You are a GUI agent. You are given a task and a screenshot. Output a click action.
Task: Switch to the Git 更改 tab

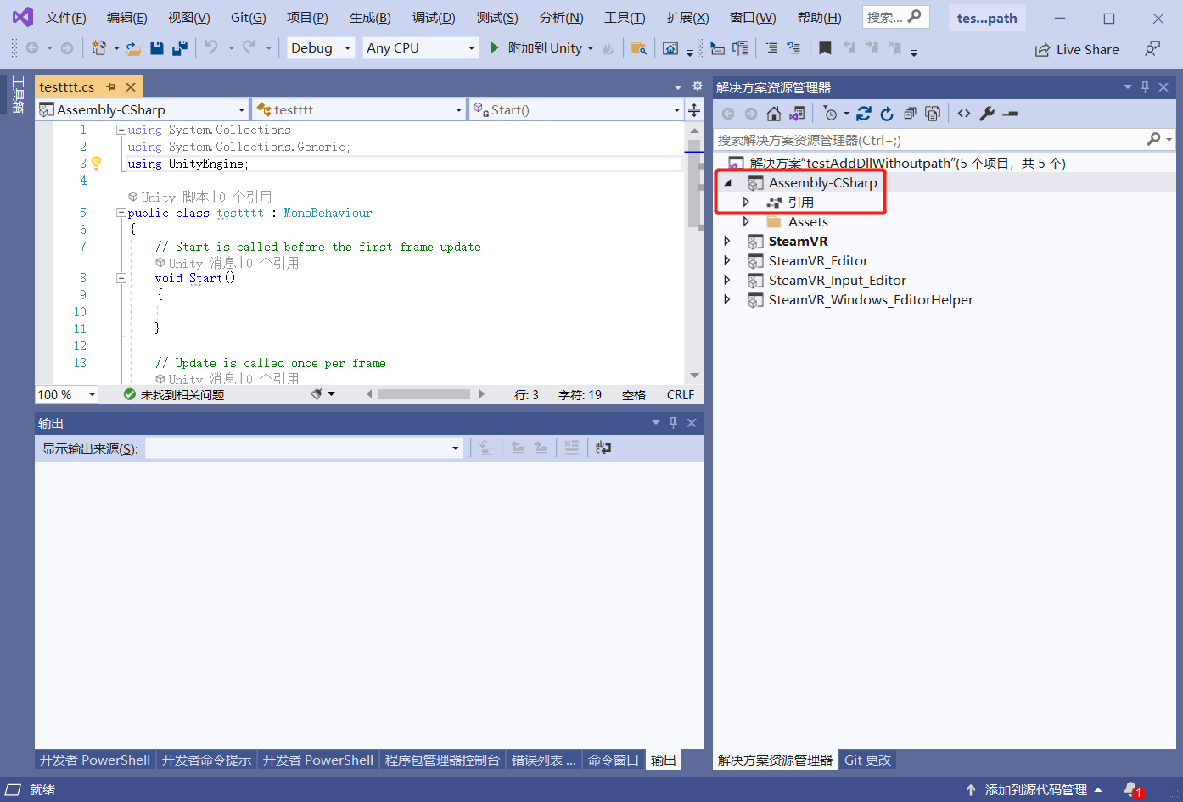pos(867,760)
